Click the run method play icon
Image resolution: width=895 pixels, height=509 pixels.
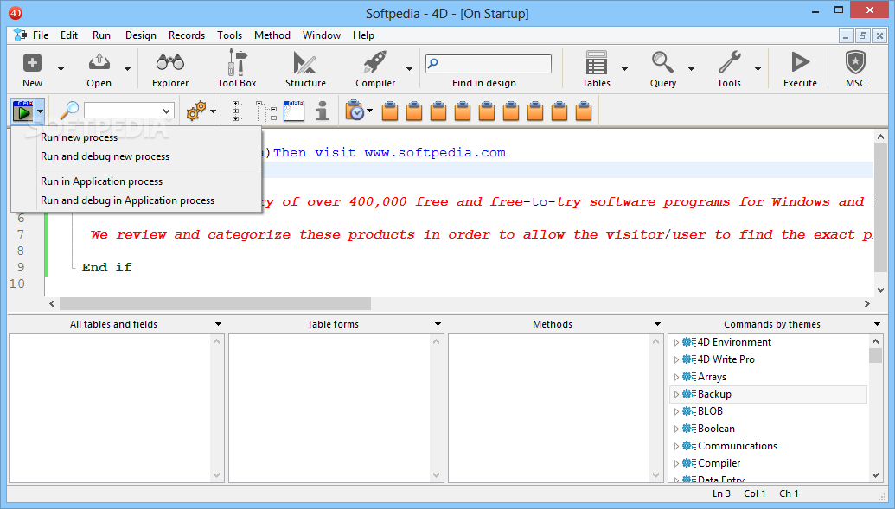coord(22,111)
